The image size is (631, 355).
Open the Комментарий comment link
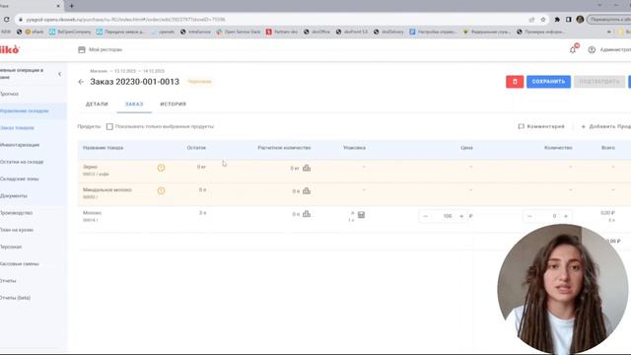tap(541, 126)
